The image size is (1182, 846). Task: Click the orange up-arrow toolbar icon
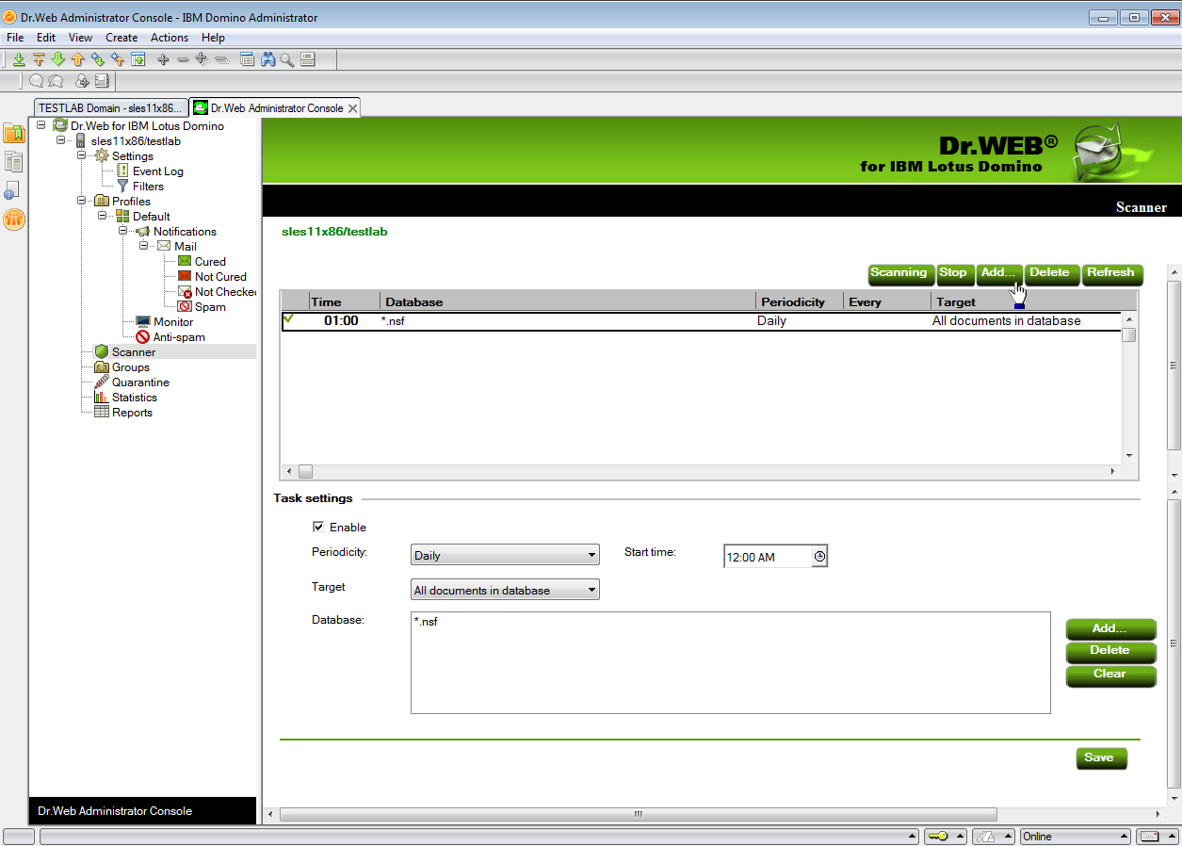pyautogui.click(x=78, y=59)
